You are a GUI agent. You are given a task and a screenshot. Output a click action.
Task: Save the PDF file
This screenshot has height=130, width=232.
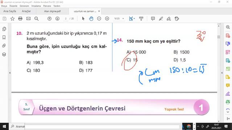click(x=4, y=18)
